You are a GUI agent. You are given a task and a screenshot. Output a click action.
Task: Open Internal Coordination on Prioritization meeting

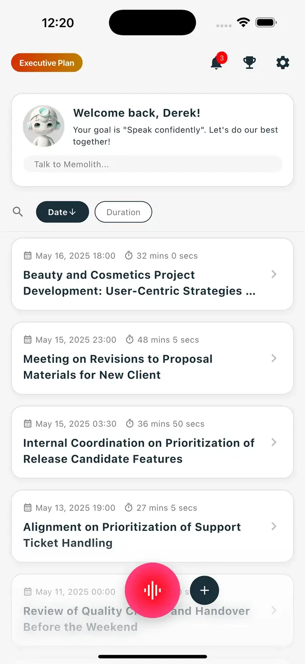(139, 451)
